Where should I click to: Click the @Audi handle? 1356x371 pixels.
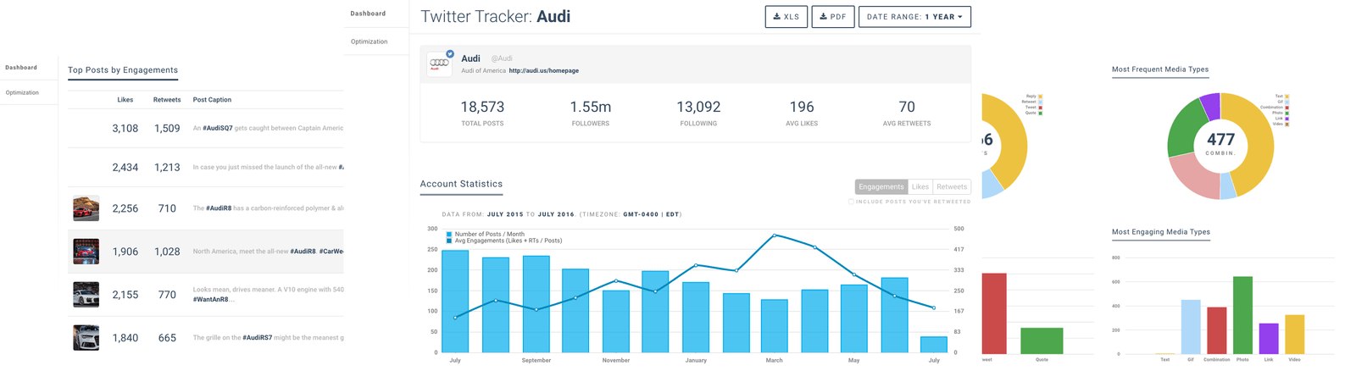tap(502, 58)
